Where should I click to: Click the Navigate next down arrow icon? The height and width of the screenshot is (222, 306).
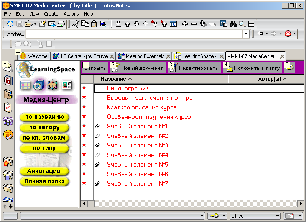(137, 24)
